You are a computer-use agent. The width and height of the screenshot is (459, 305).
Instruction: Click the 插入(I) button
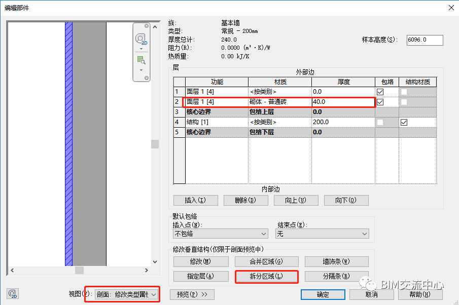[x=196, y=200]
